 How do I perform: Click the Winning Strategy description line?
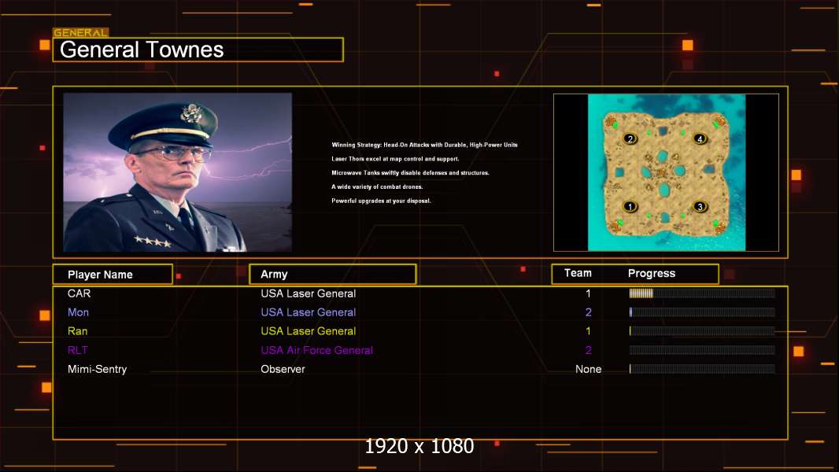tap(424, 145)
